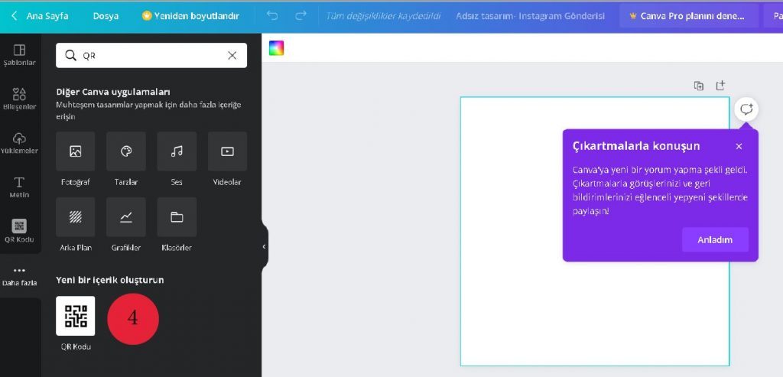Switch to Şablonlar sidebar tab
Screen dimensions: 783x377
tap(20, 54)
